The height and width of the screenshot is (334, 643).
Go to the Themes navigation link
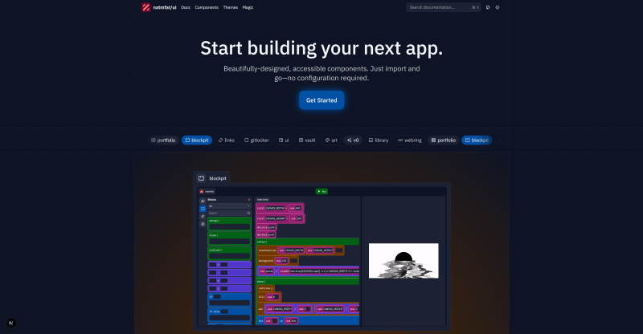coord(230,7)
